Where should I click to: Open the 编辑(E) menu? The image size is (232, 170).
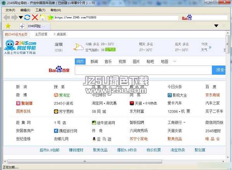(25, 10)
